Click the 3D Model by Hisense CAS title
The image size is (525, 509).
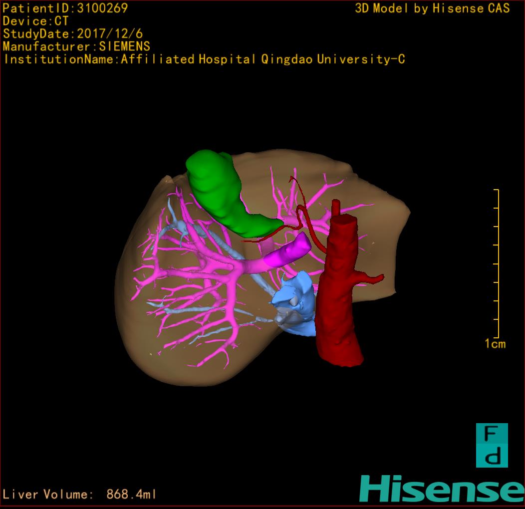pyautogui.click(x=432, y=8)
